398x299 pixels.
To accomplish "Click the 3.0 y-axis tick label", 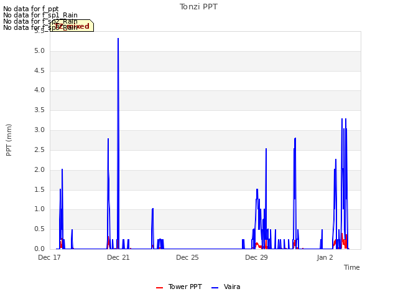I will [x=39, y=130].
